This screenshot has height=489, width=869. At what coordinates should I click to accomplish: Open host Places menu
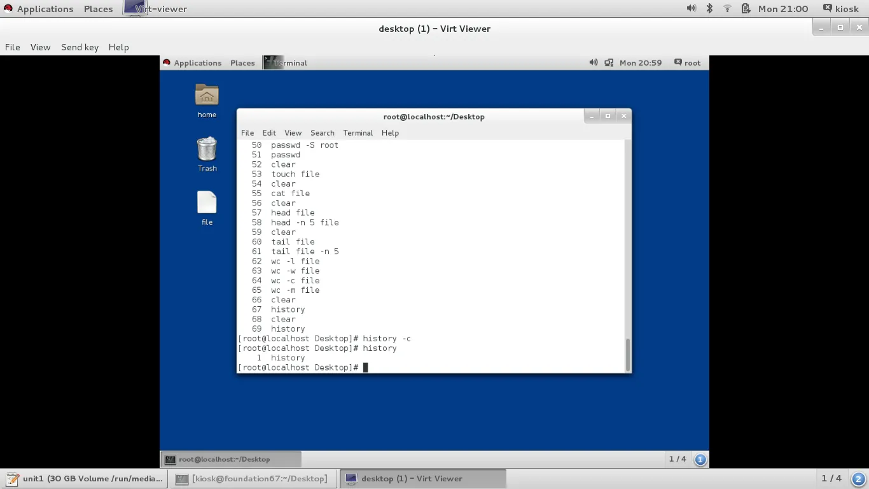coord(98,8)
